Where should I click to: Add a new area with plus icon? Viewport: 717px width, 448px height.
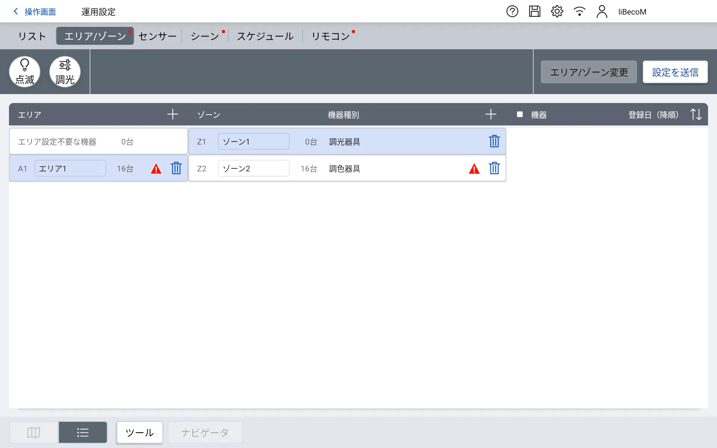(173, 114)
